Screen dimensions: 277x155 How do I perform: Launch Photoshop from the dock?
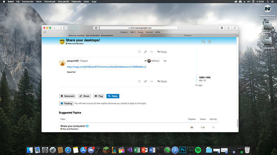pyautogui.click(x=183, y=150)
